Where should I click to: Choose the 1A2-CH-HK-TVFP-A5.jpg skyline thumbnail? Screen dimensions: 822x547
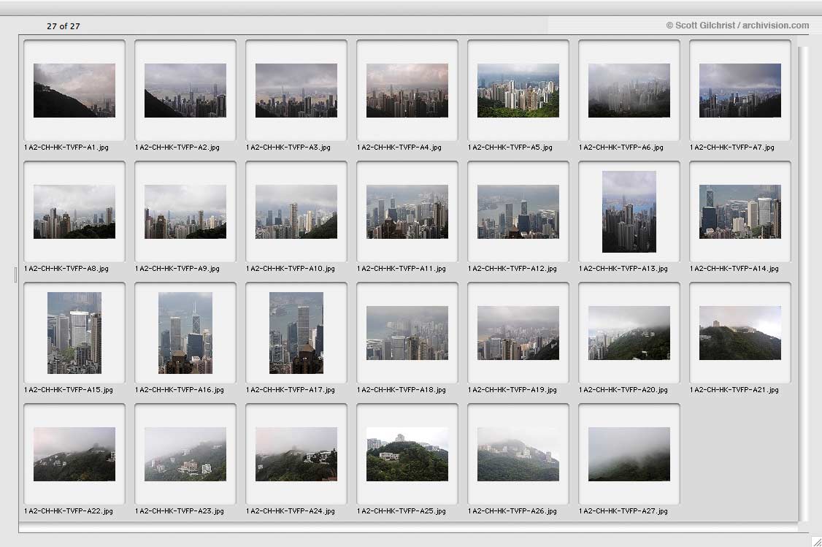tap(518, 91)
